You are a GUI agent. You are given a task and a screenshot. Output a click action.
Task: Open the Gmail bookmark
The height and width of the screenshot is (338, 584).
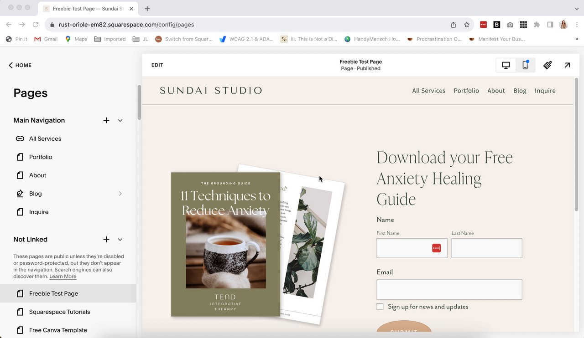(x=46, y=39)
